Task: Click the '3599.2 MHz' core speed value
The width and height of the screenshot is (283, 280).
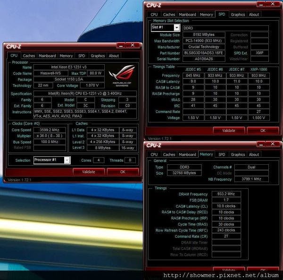Action: point(50,130)
